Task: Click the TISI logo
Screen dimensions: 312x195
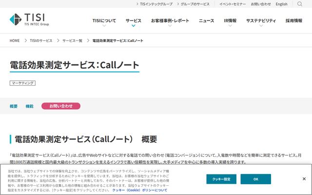Action: (29, 19)
